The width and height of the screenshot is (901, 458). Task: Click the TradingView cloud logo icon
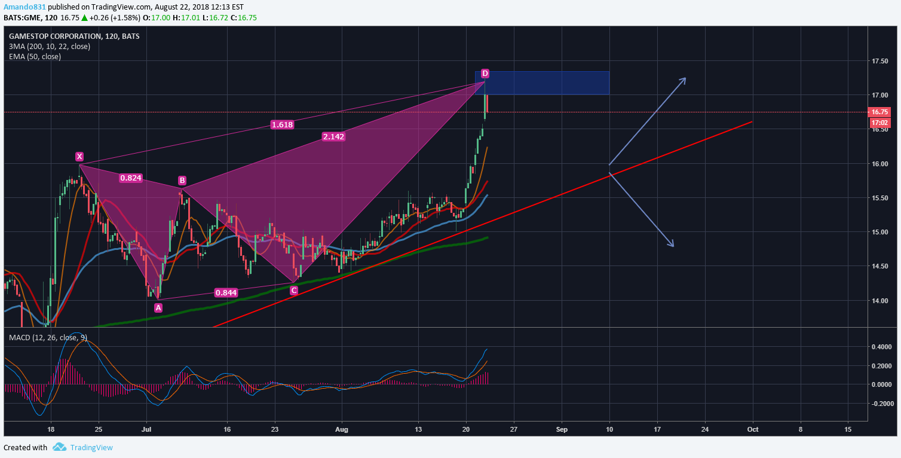[59, 447]
